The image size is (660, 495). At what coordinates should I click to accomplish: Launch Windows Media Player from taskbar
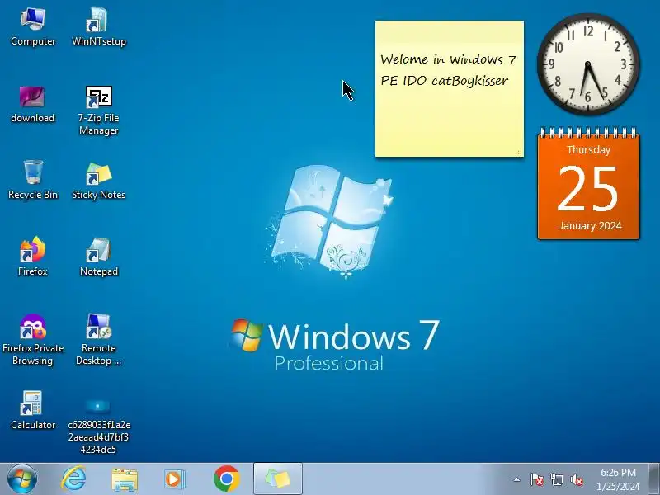(174, 479)
